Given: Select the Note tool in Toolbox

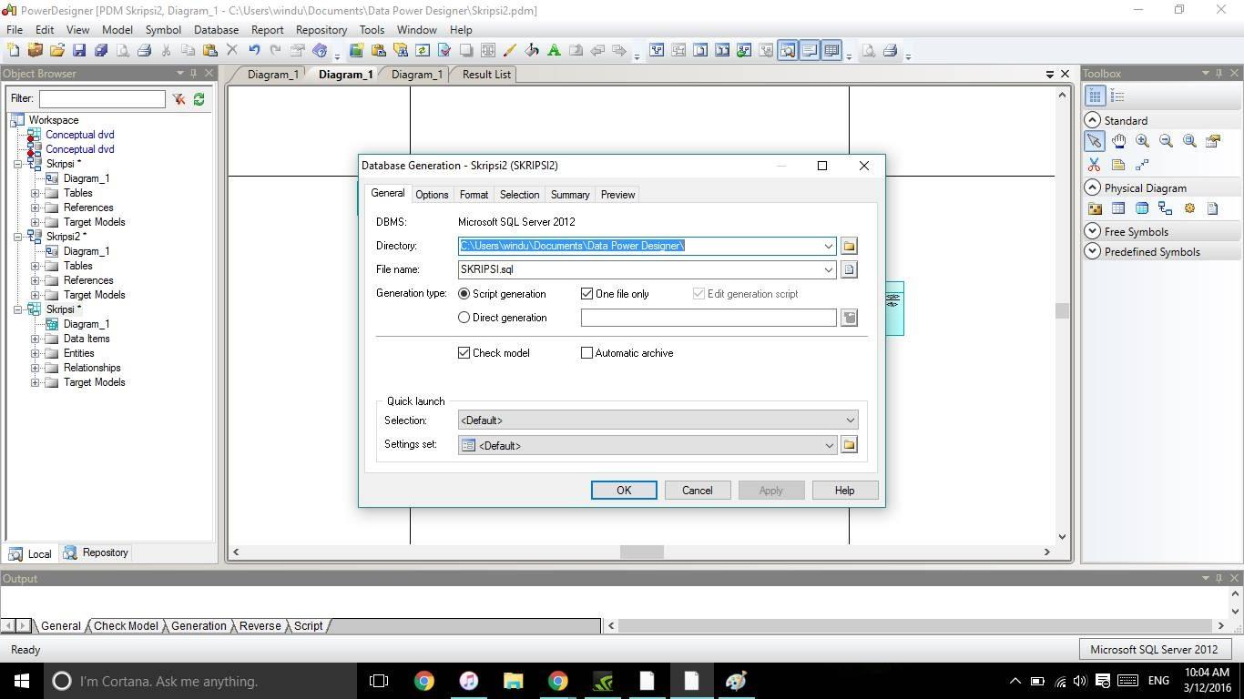Looking at the screenshot, I should (1118, 165).
